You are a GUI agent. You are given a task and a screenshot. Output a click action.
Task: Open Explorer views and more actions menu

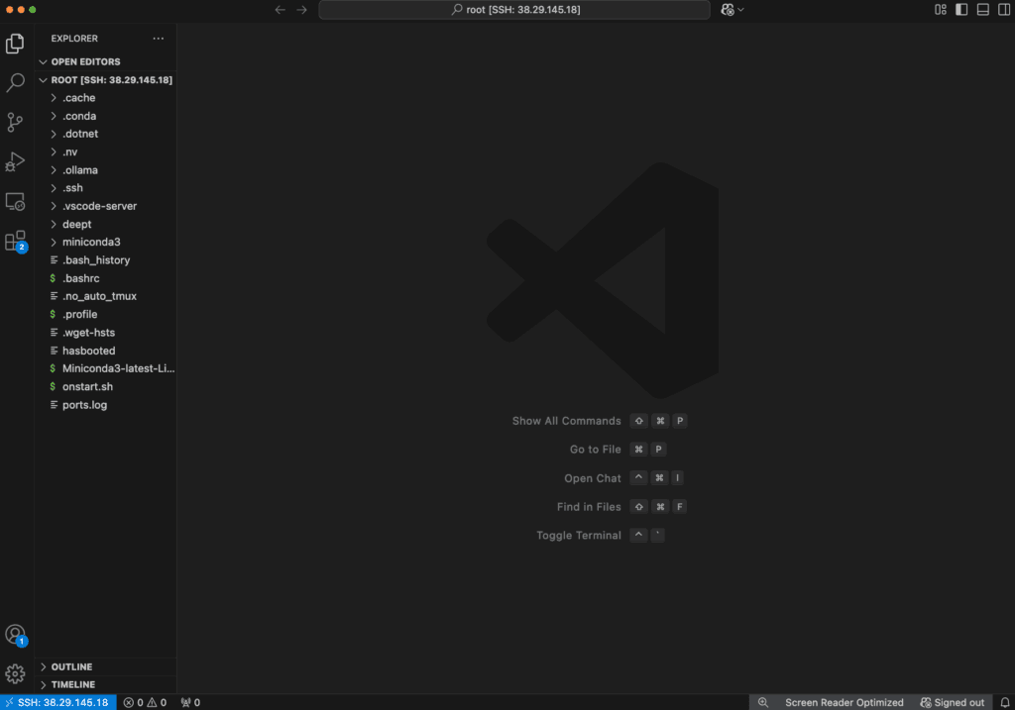coord(158,39)
